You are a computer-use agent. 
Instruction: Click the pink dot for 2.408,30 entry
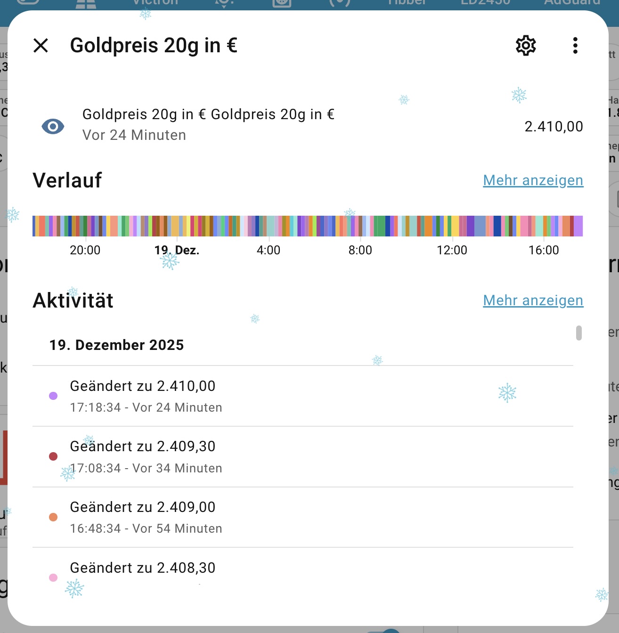pos(53,577)
